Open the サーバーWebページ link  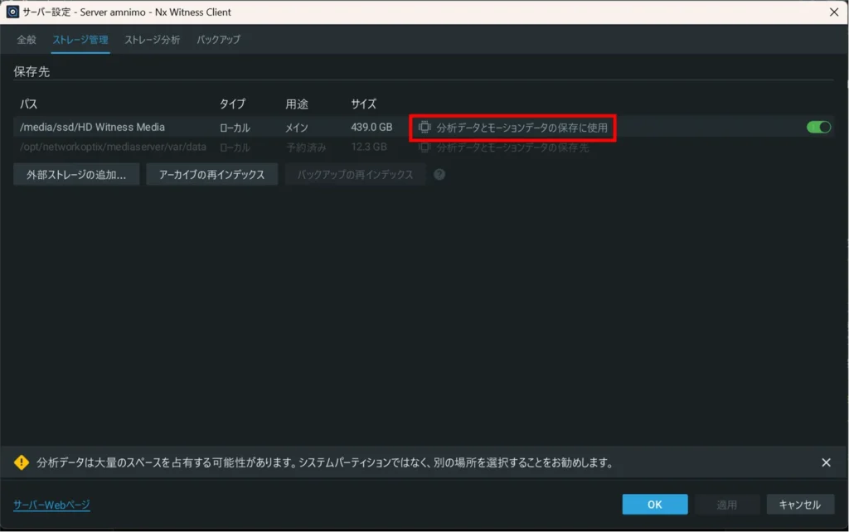(x=51, y=505)
